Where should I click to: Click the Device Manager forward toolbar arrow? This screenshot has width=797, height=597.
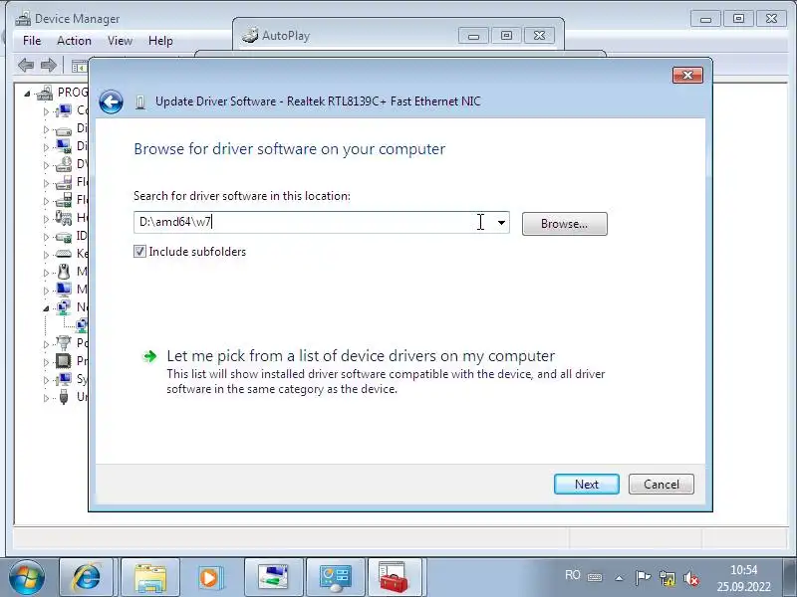pos(49,65)
